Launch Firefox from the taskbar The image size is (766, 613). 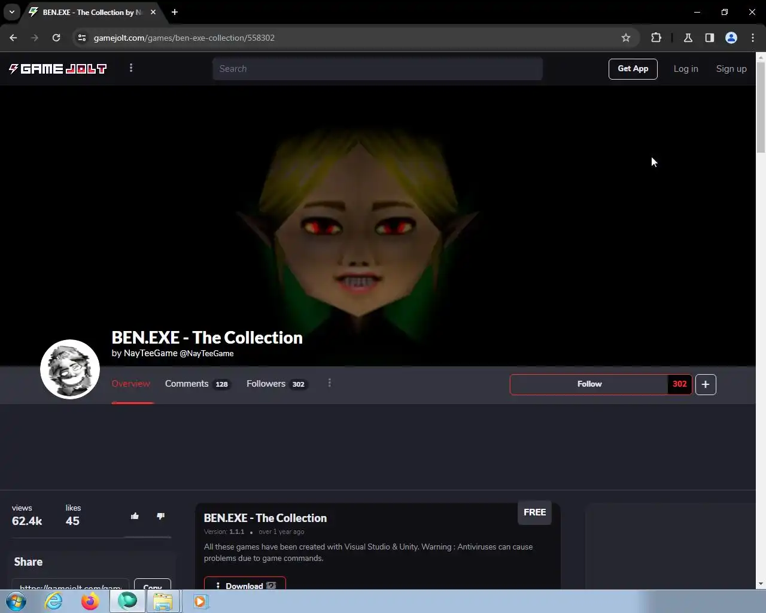click(x=90, y=601)
